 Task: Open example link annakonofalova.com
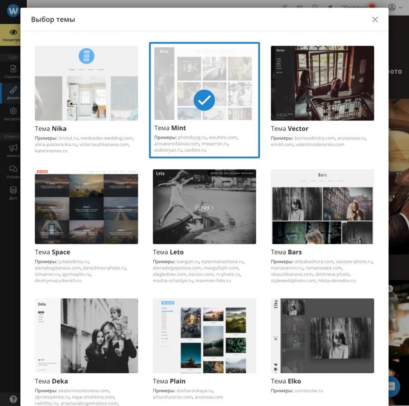[x=177, y=144]
